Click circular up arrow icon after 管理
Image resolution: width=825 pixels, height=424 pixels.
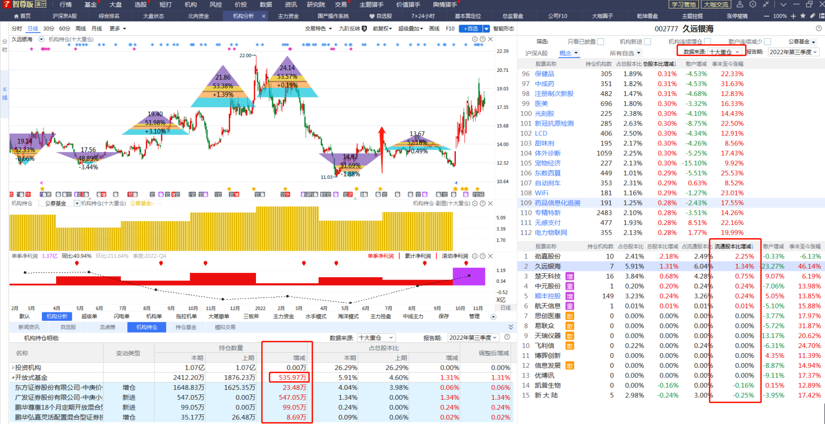coord(493,317)
